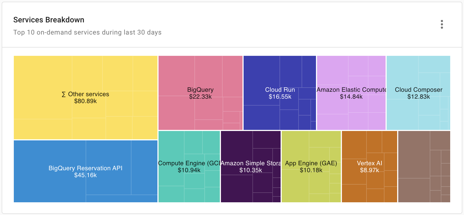Select the App Engine (GAE) block

click(311, 166)
